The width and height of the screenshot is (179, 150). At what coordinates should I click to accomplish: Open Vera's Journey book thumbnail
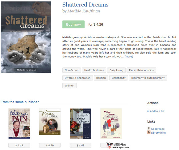tap(50, 122)
